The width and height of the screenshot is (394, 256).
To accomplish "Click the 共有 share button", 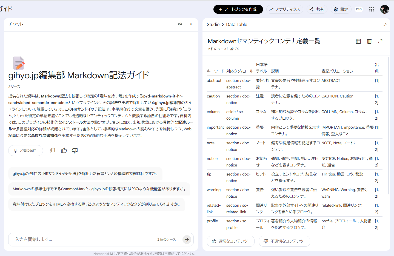I will pos(317,9).
